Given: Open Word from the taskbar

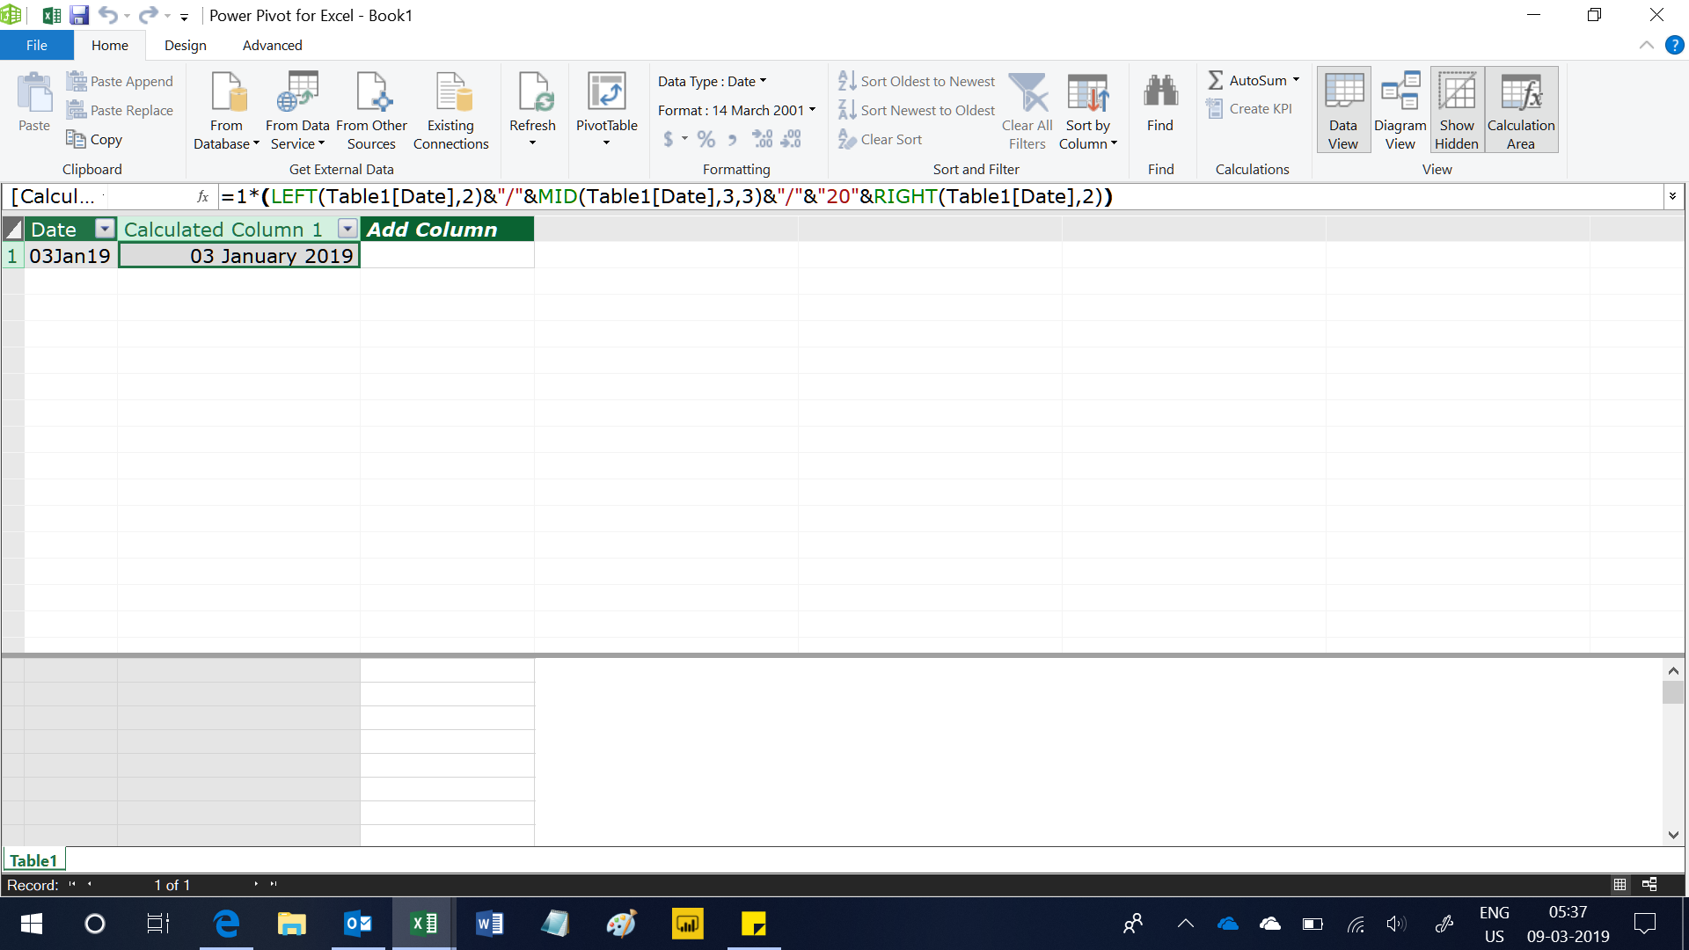Looking at the screenshot, I should point(489,924).
